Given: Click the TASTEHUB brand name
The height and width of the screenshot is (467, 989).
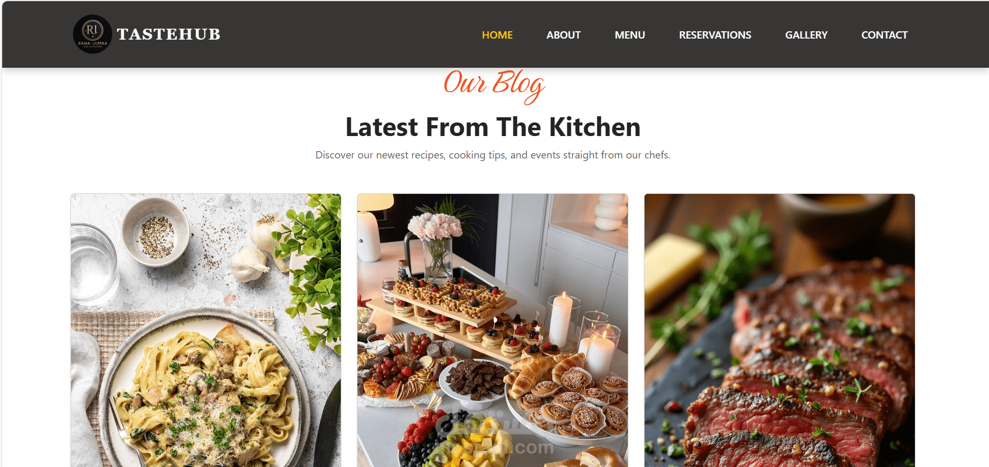Looking at the screenshot, I should tap(169, 34).
